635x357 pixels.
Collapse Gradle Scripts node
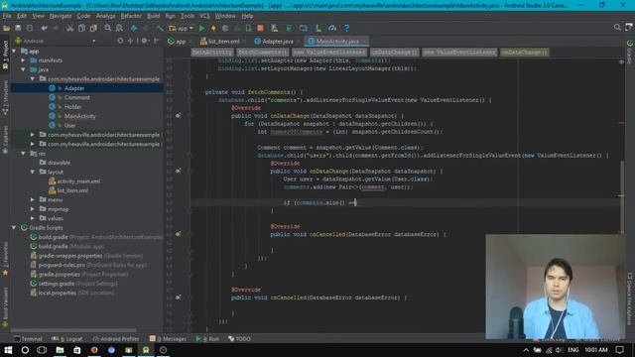click(15, 227)
